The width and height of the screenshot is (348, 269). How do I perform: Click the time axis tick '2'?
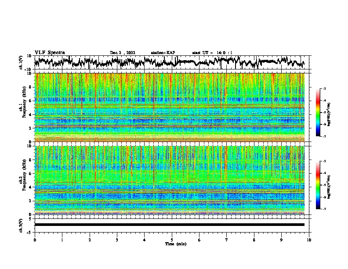click(90, 240)
